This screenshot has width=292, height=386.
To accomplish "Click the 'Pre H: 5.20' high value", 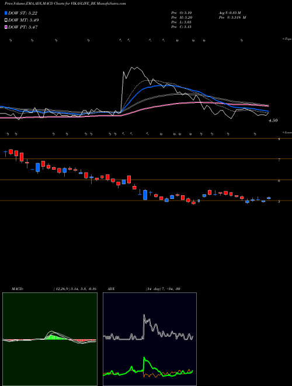I will pos(182,18).
